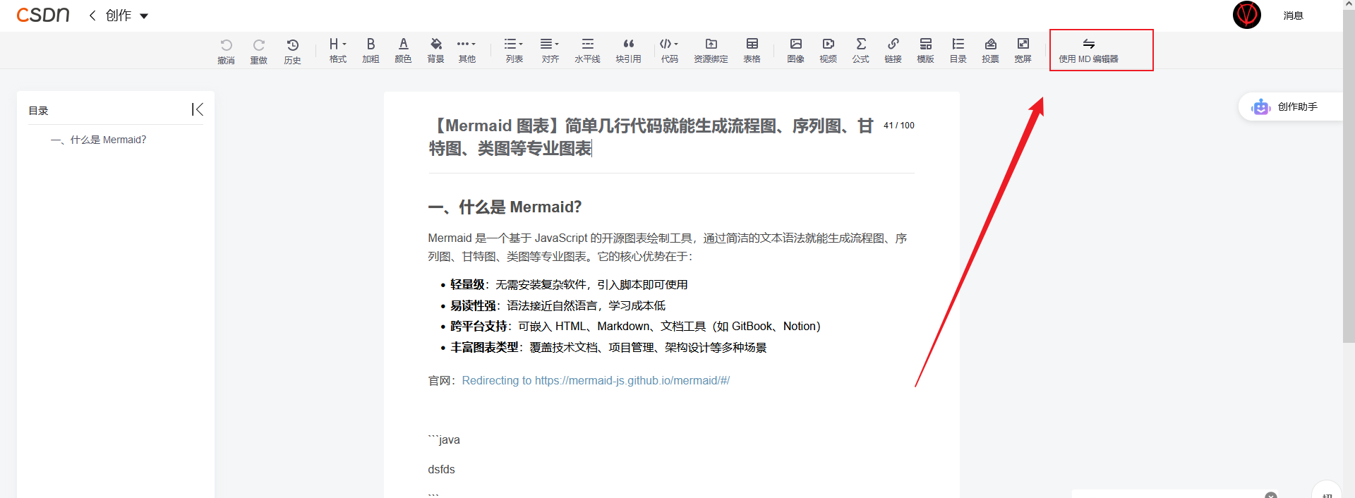The height and width of the screenshot is (498, 1355).
Task: Open the template (模版) tool
Action: 925,50
